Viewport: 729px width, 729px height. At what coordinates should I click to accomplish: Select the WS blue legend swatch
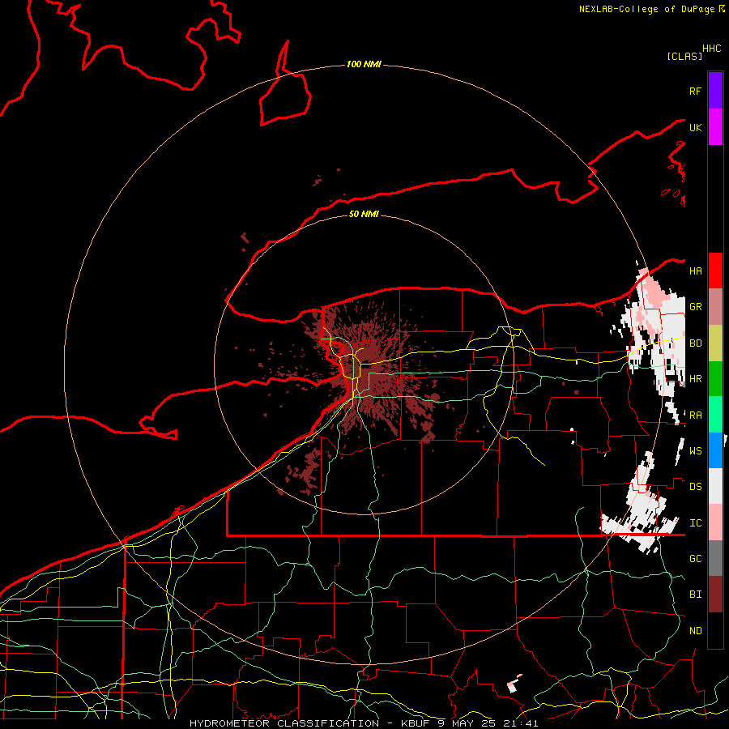click(715, 450)
